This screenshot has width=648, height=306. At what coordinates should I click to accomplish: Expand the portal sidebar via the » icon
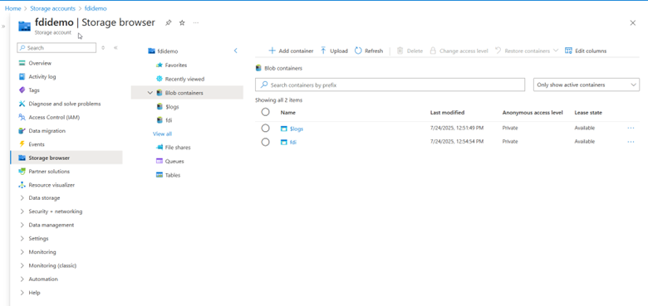pyautogui.click(x=3, y=27)
